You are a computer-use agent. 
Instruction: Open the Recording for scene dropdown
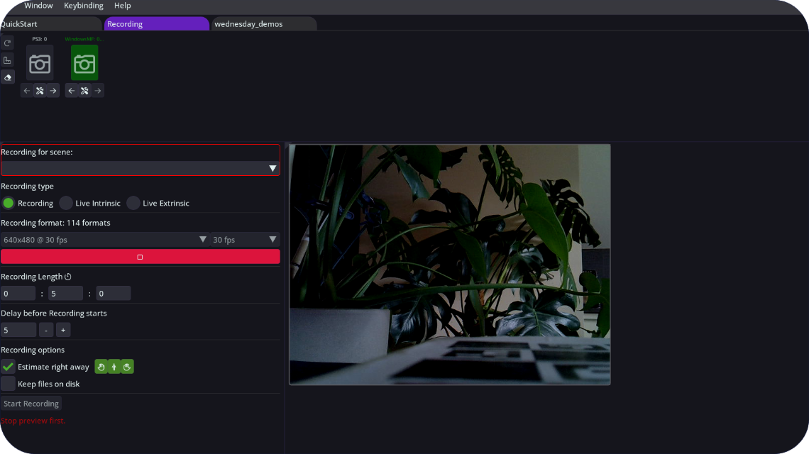coord(140,168)
